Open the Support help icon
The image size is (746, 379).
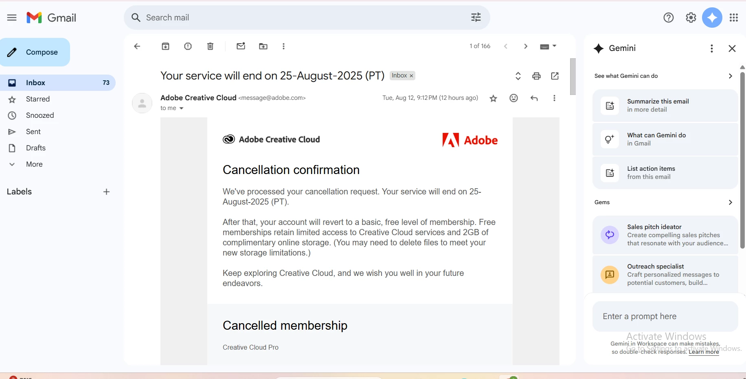coord(668,18)
